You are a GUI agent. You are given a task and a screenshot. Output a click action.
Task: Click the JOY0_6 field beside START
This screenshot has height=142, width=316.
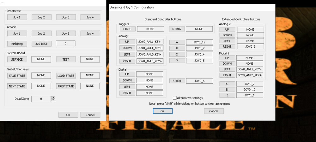(x=199, y=81)
